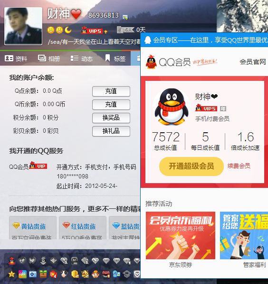Click the blue webcam with picture icon

116,274
